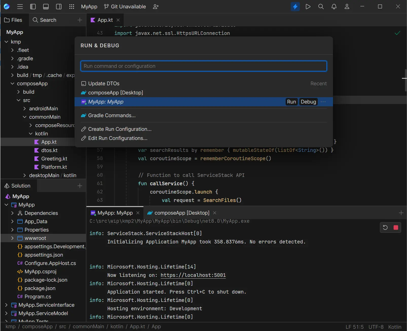Open the https://localhost:5001 link
Viewport: 407px width, 331px height.
tap(193, 275)
